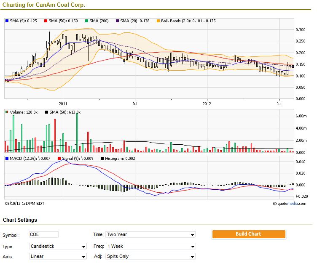Click the 2.00m volume axis label
317x268 pixels.
pos(301,140)
